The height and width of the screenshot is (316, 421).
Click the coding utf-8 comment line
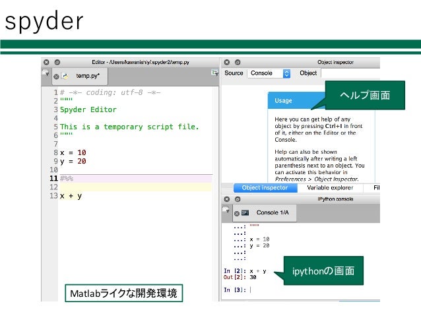(x=110, y=92)
